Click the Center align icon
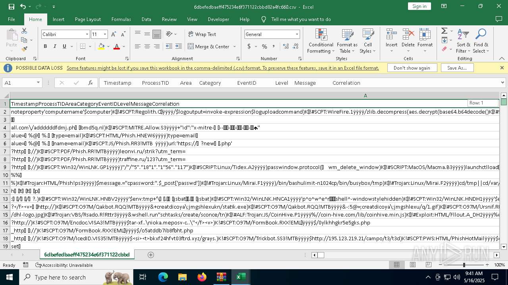Viewport: 508px width, 285px height. tap(147, 46)
